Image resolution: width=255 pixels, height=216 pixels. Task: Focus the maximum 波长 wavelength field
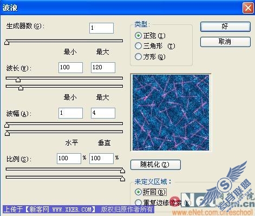[x=103, y=68]
